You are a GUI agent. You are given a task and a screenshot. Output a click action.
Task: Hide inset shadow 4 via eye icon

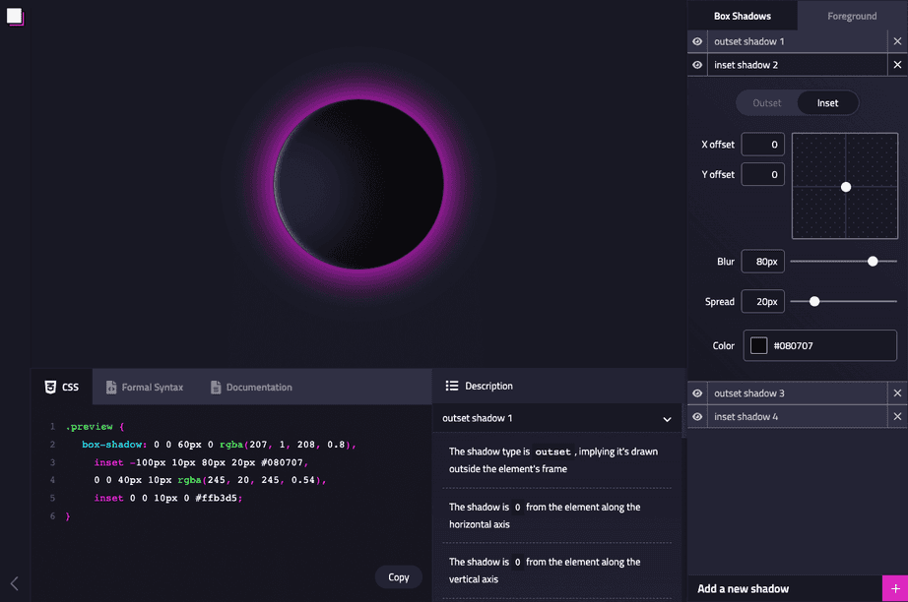(x=697, y=416)
